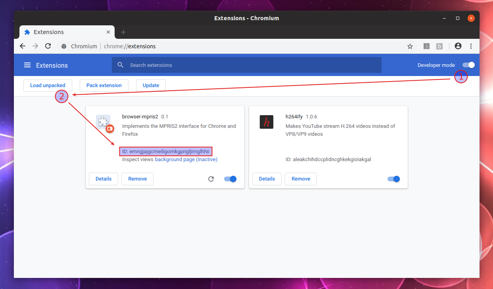
Task: Navigate back using the back arrow
Action: tap(23, 46)
